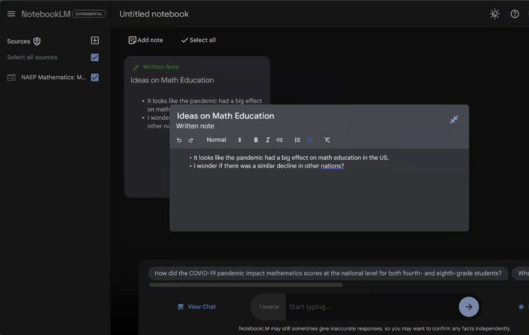The height and width of the screenshot is (335, 529).
Task: Click the Start typing chat input field
Action: 331,306
